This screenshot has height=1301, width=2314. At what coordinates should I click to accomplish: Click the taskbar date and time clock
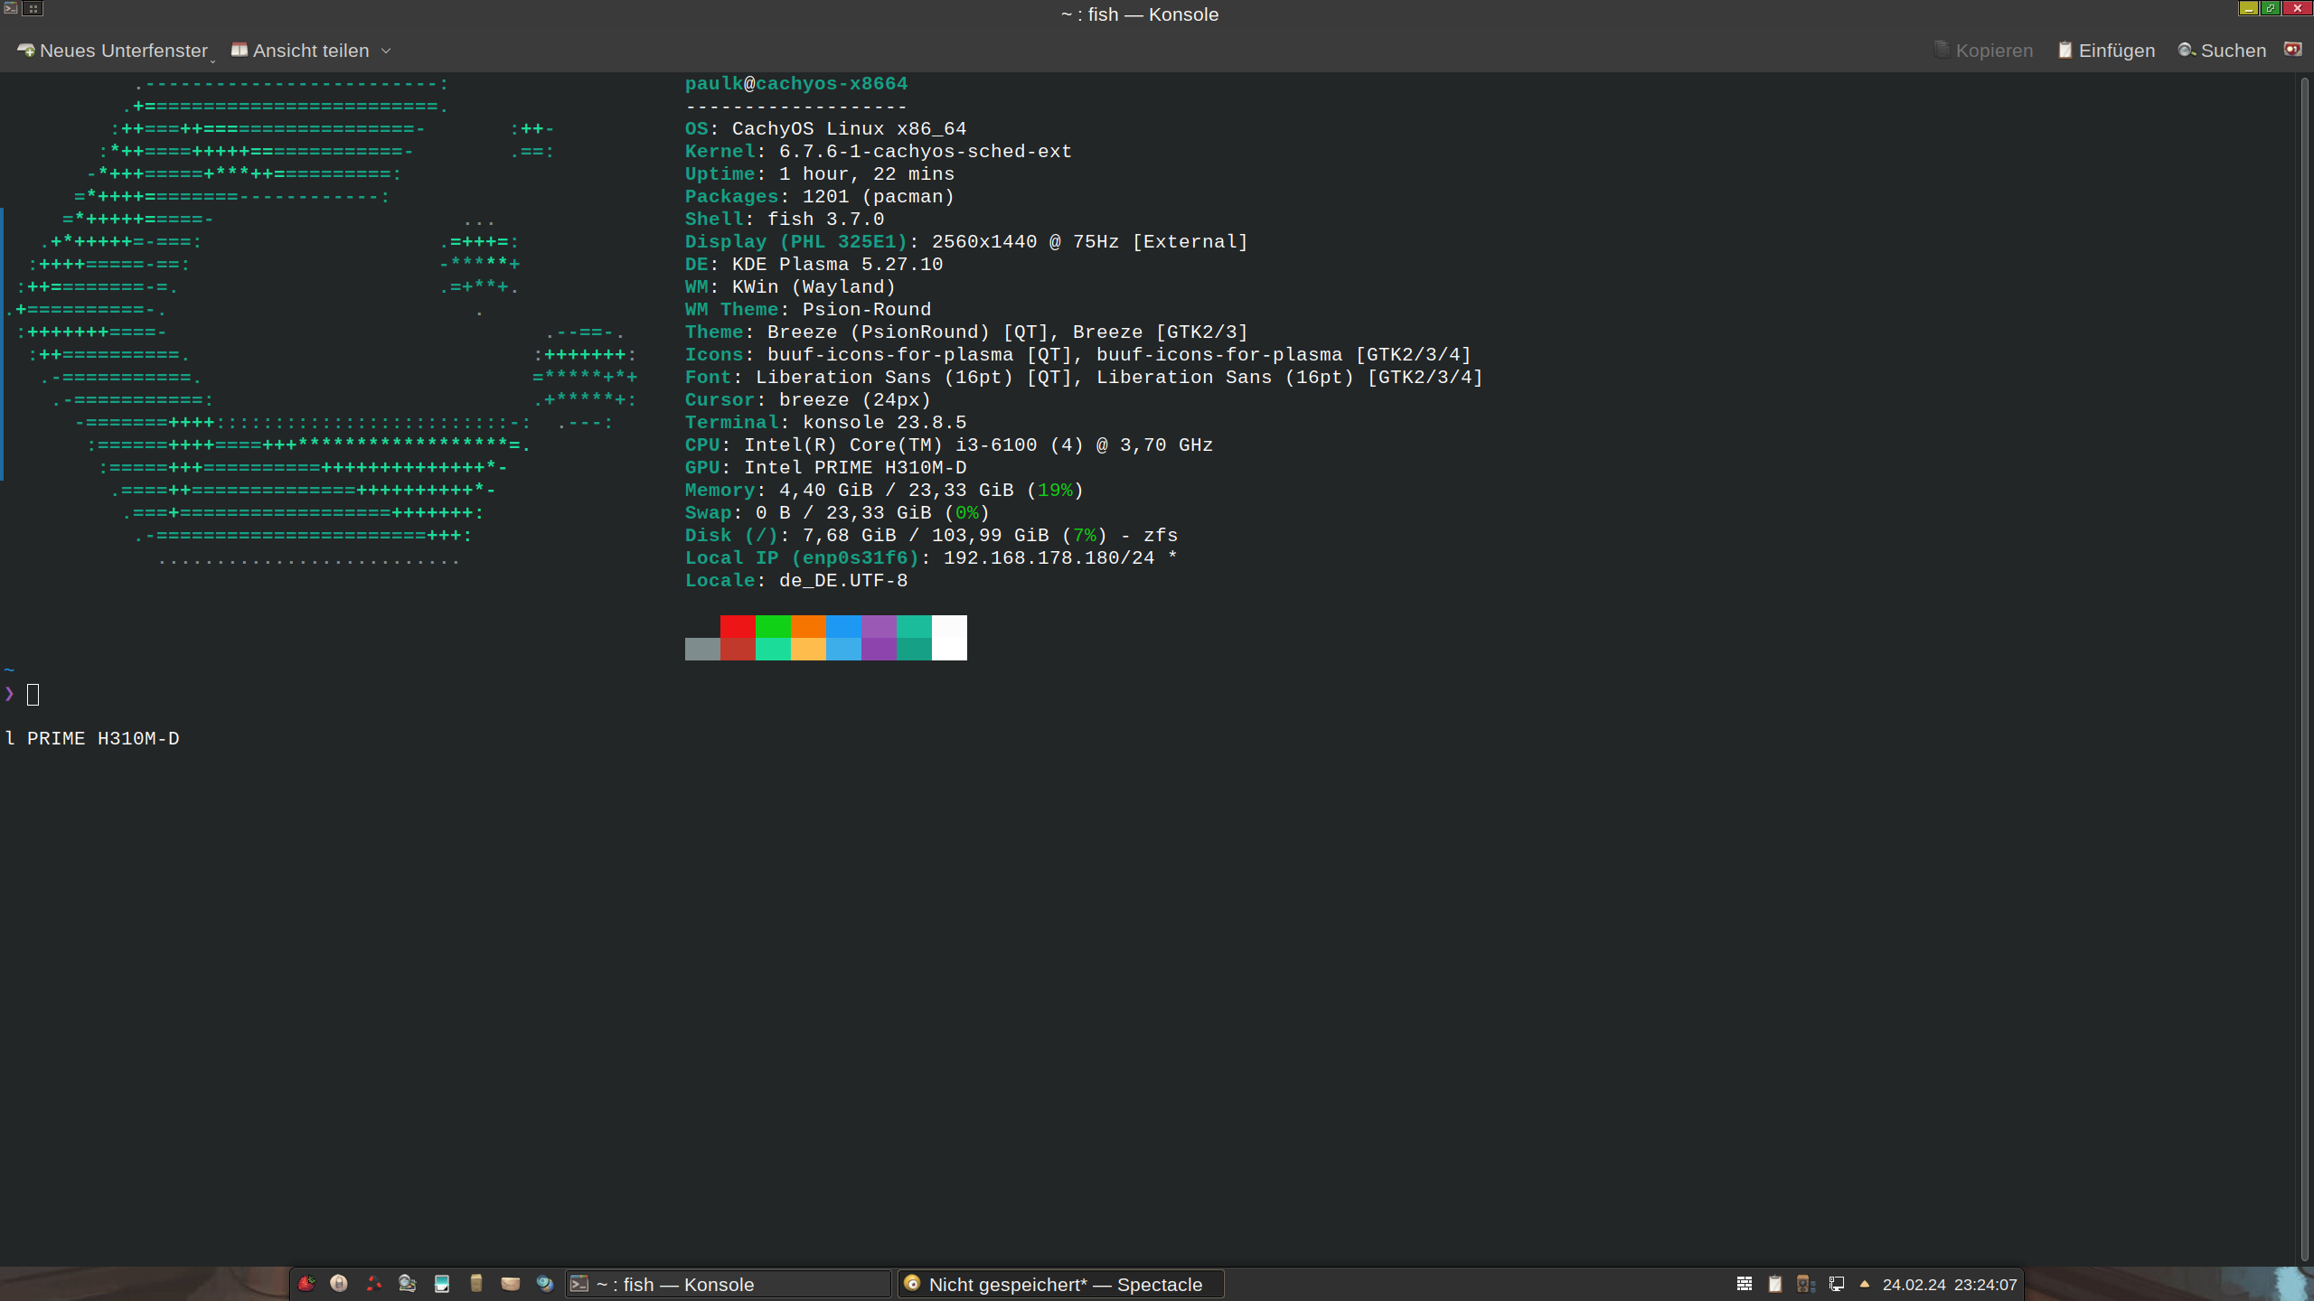[x=1950, y=1284]
